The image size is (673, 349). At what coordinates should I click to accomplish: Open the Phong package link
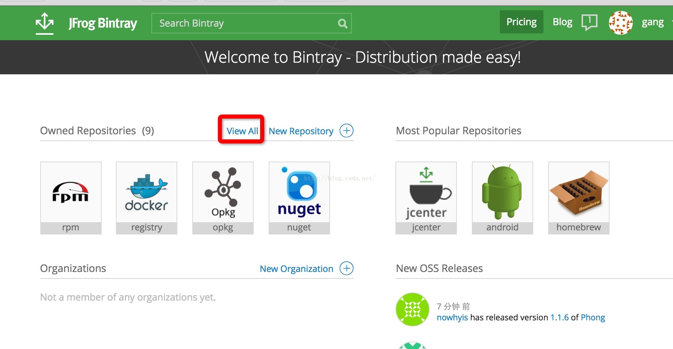coord(593,317)
